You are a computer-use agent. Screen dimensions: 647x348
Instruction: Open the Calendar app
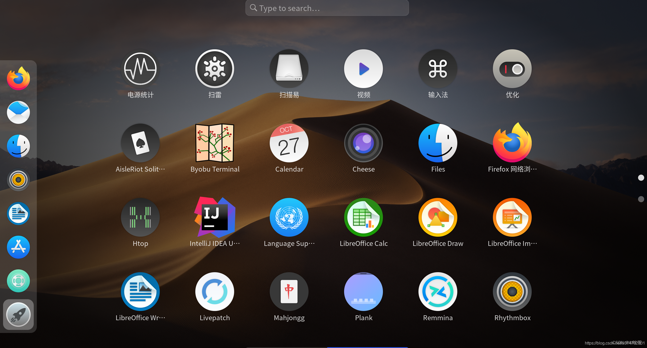click(289, 143)
